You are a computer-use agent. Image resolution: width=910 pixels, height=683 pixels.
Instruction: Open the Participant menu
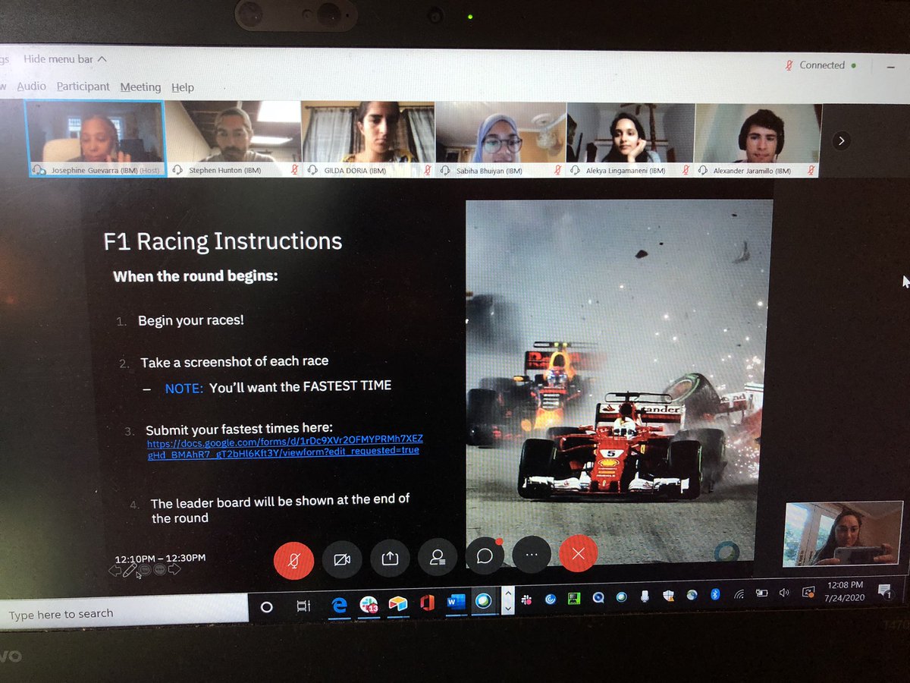pos(83,87)
